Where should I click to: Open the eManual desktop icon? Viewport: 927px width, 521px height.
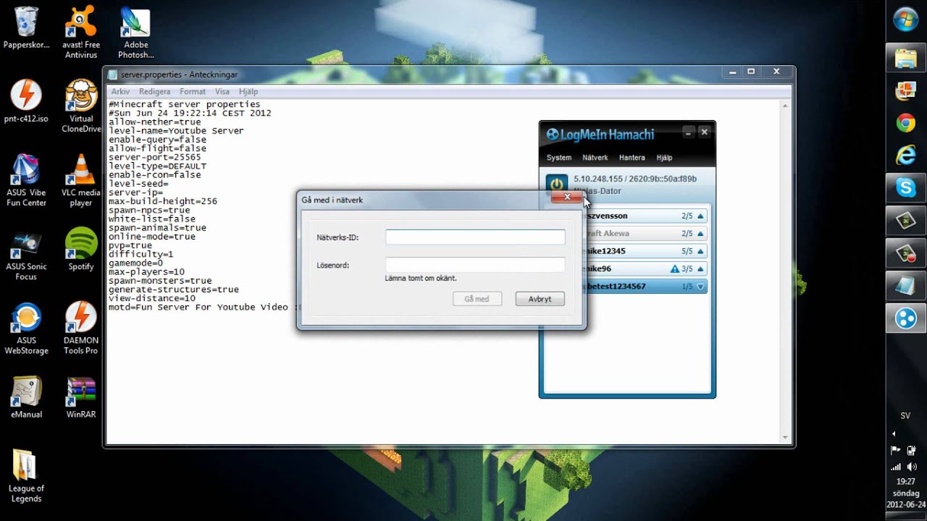pyautogui.click(x=26, y=397)
